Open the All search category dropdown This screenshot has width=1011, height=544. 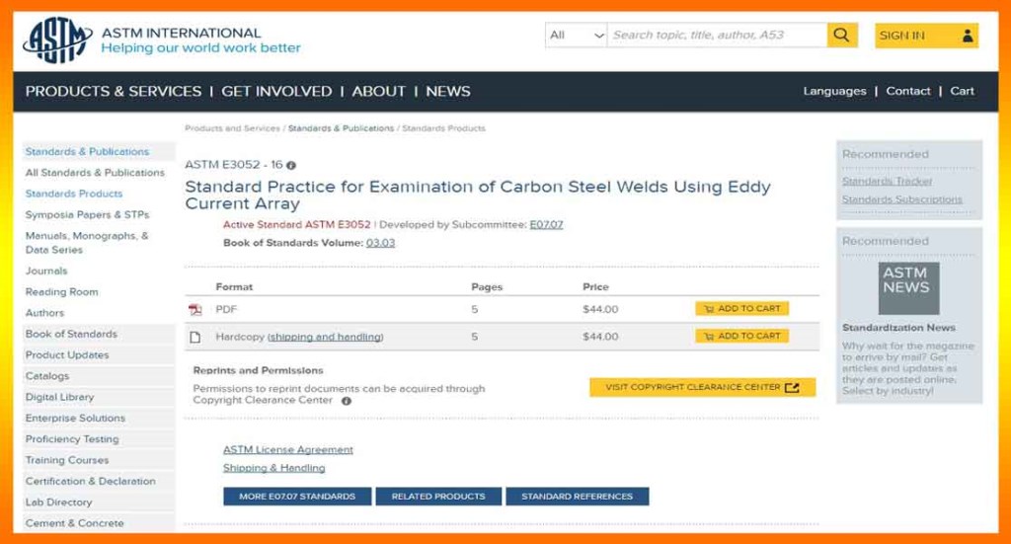click(576, 35)
